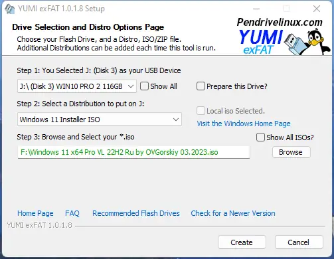
Task: Open the FAQ link
Action: 72,213
